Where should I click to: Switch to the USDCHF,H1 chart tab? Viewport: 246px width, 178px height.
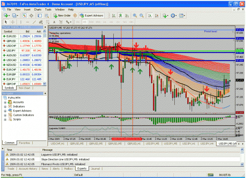tap(58, 144)
